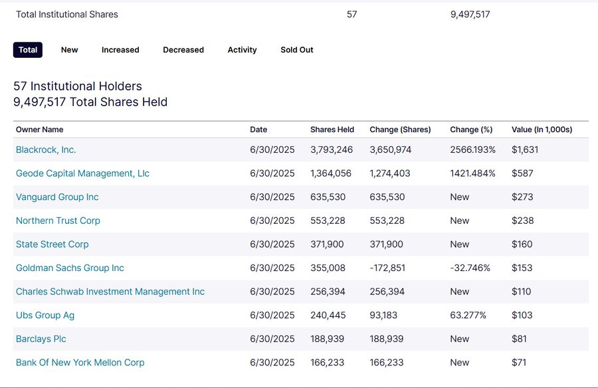
Task: Show the Sold Out tab
Action: tap(297, 50)
